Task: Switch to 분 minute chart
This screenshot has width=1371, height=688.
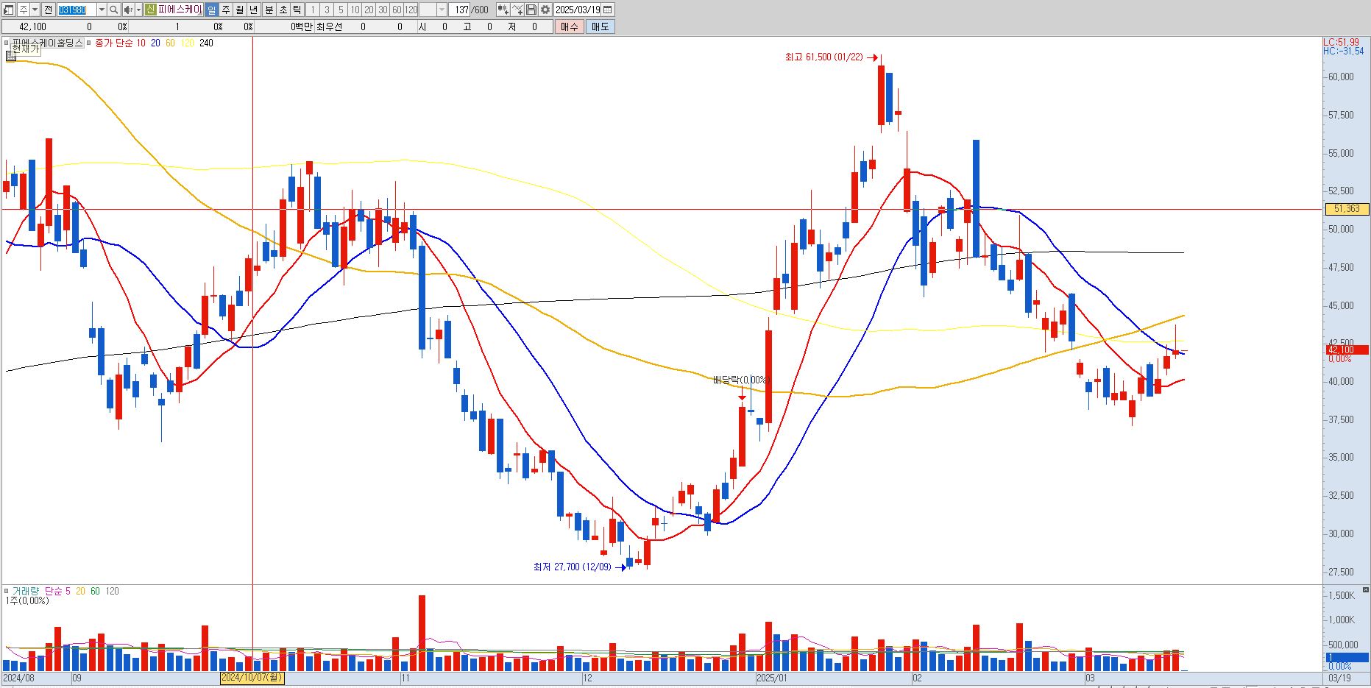Action: 269,10
